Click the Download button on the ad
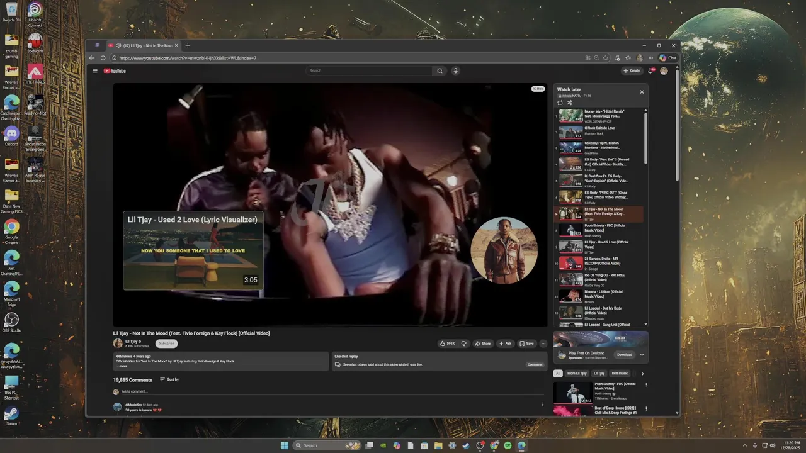This screenshot has height=453, width=806. 624,354
